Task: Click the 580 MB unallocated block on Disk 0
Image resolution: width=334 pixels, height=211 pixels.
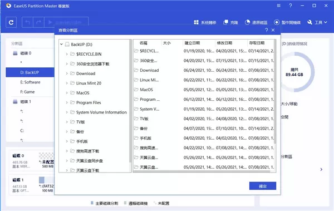Action: (46, 160)
